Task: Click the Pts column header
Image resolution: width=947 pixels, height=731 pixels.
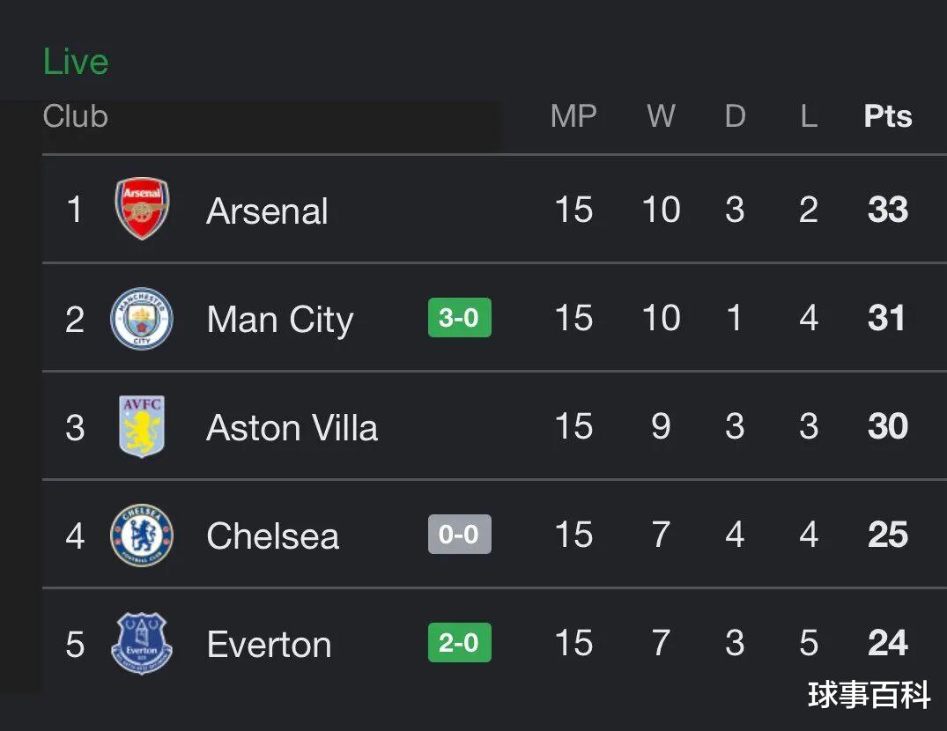Action: [887, 116]
